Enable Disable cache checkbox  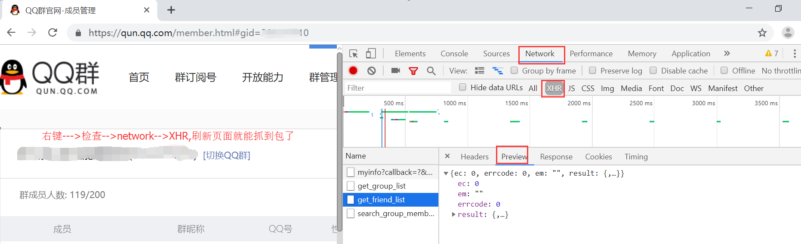(653, 70)
